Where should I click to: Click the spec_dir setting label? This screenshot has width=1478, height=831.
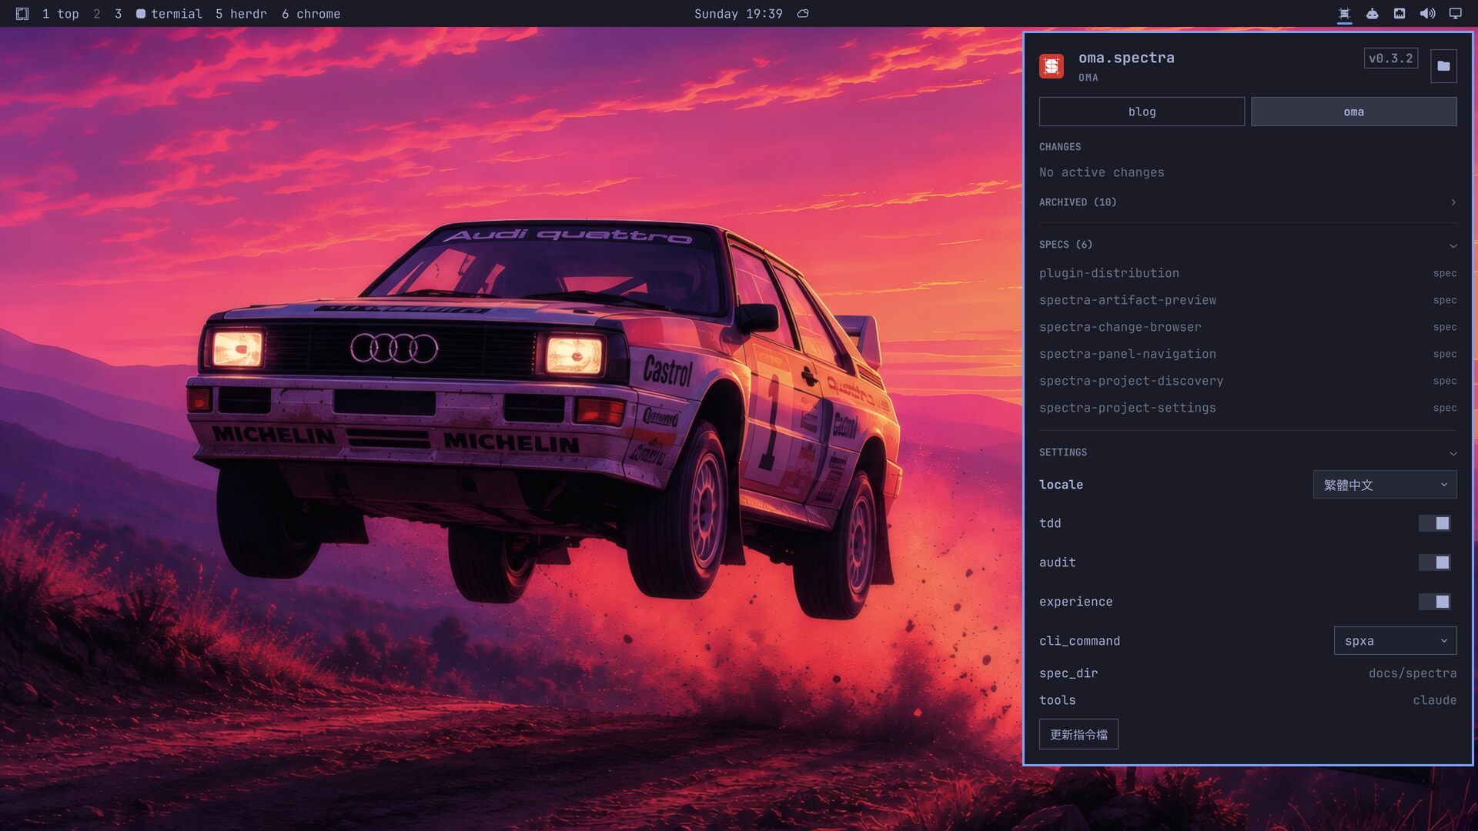[1068, 673]
